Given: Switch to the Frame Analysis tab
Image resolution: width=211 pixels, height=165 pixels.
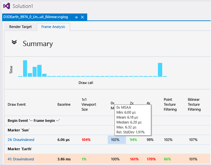Looking at the screenshot, I should coord(53,27).
